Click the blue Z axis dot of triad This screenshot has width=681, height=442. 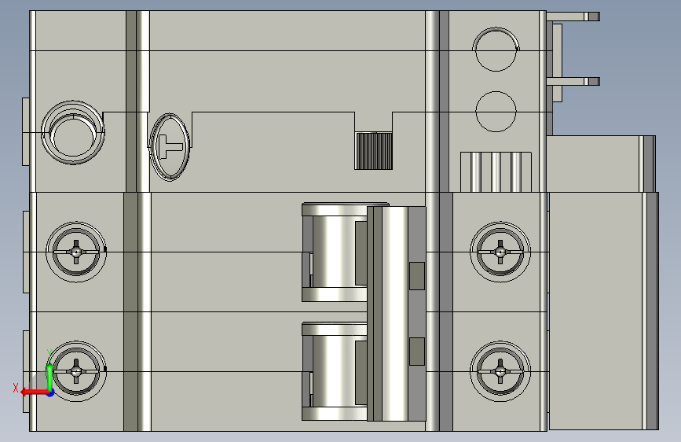point(50,392)
